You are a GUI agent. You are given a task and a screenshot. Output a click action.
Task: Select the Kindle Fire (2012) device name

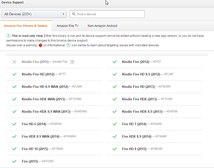tap(135, 62)
